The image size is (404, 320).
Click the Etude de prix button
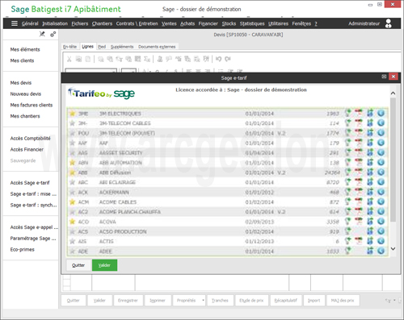click(x=251, y=301)
